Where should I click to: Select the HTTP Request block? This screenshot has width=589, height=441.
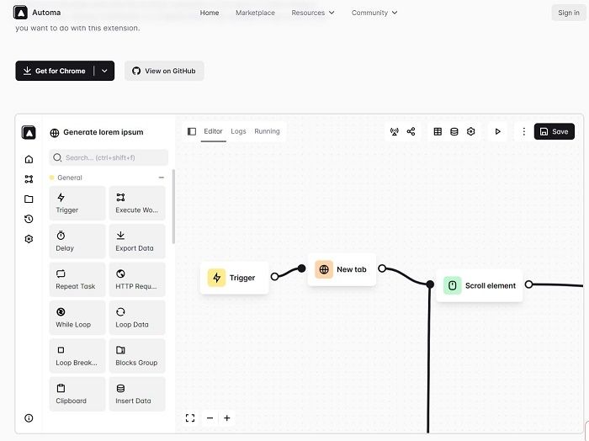(x=137, y=279)
